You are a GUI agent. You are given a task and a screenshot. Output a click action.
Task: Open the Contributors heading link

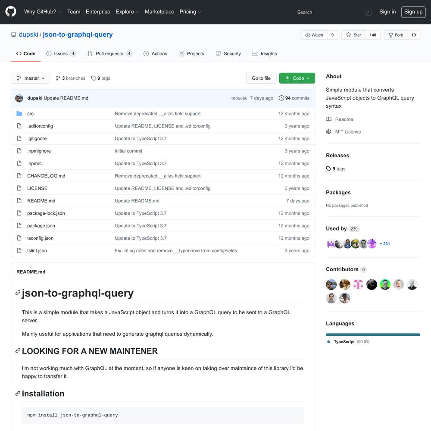(x=346, y=269)
